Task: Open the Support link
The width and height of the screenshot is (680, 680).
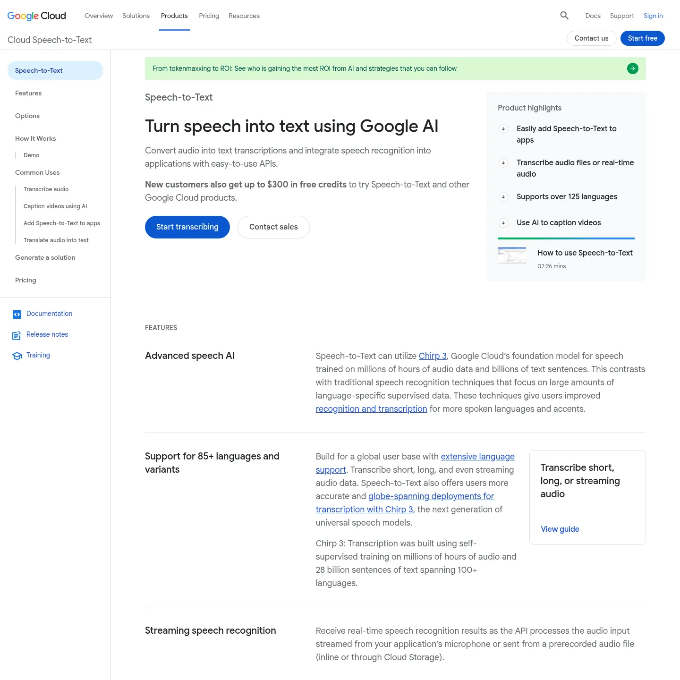Action: point(622,16)
